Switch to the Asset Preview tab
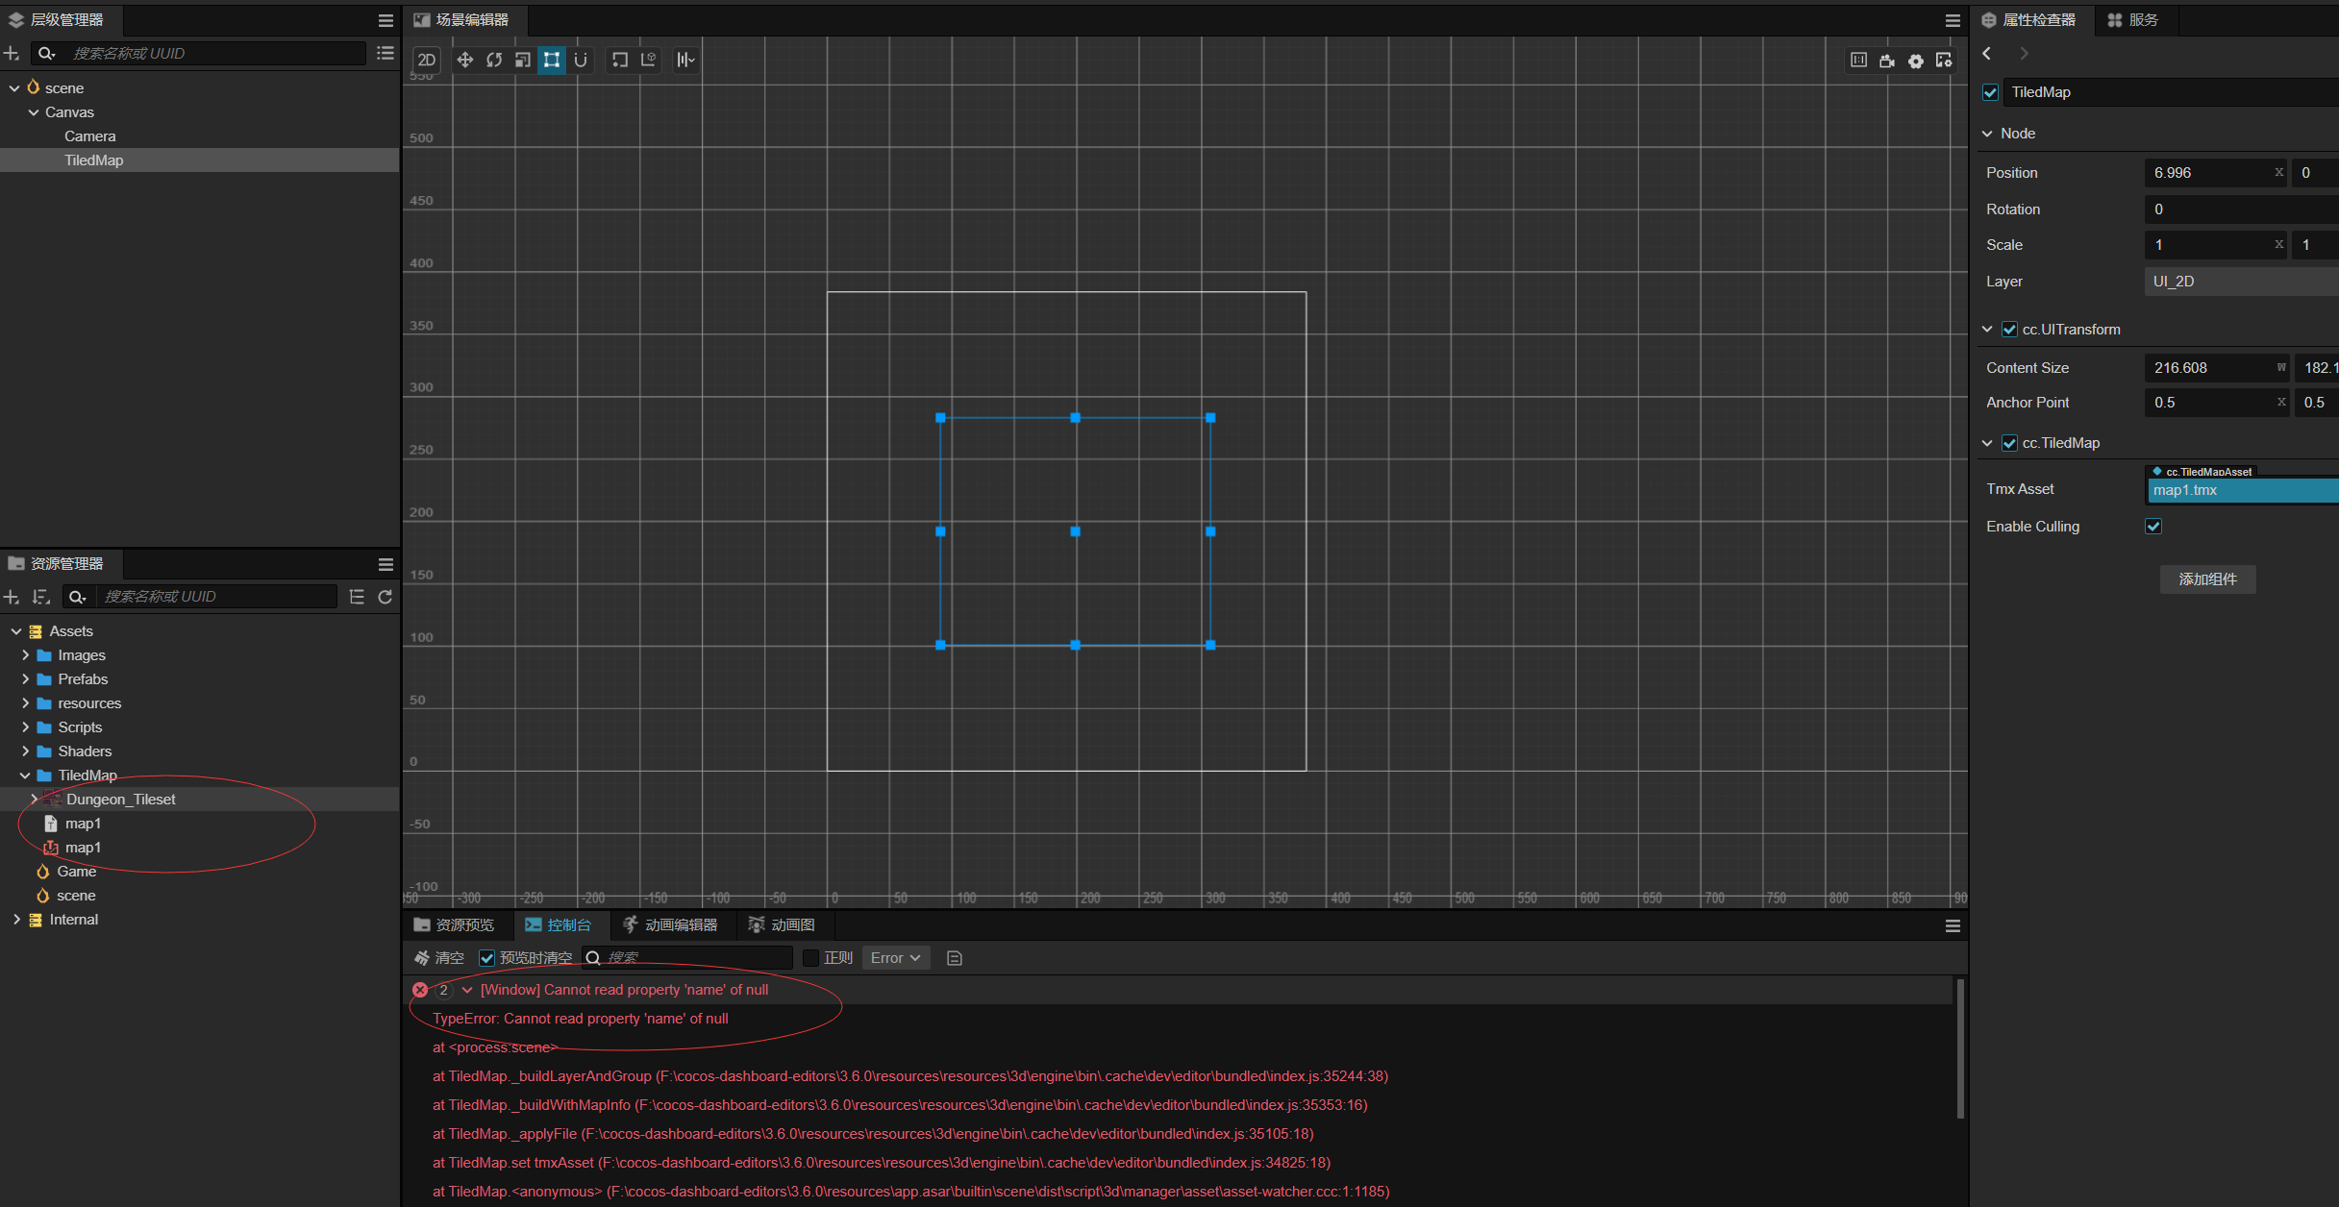This screenshot has width=2339, height=1207. pos(454,924)
